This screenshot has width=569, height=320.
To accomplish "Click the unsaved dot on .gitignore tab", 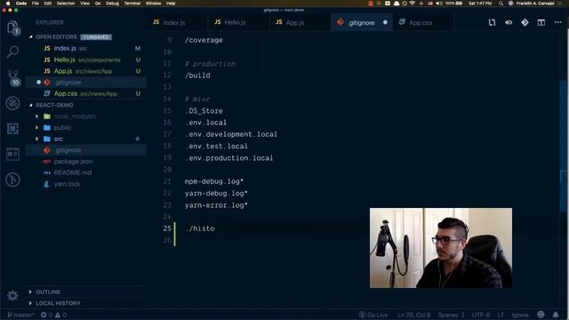I will tap(385, 22).
